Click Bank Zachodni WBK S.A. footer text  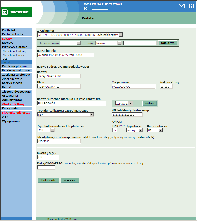[x=62, y=219]
